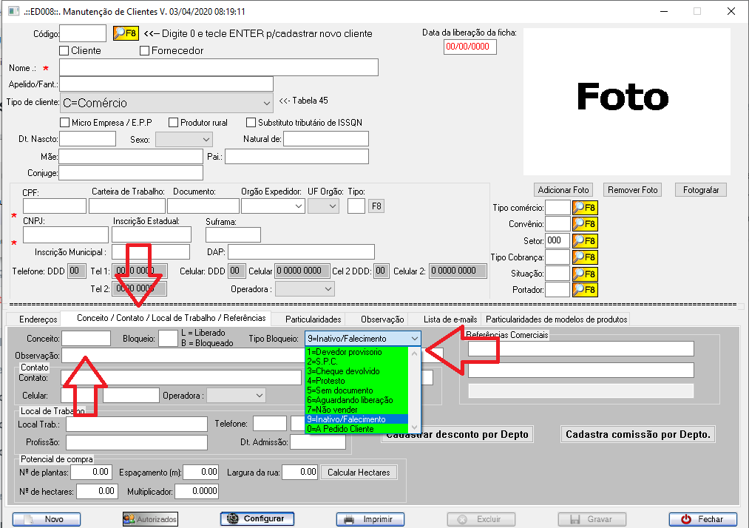Click into the Nome input field
This screenshot has height=528, width=749.
tap(219, 68)
